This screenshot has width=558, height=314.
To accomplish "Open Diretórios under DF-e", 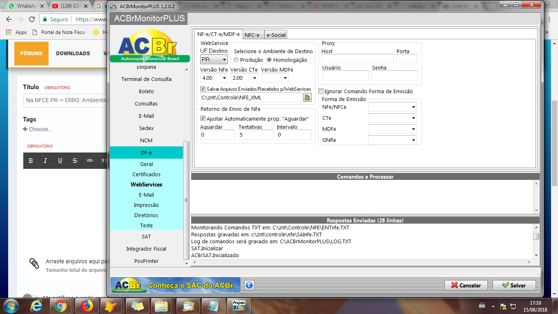I will click(146, 215).
